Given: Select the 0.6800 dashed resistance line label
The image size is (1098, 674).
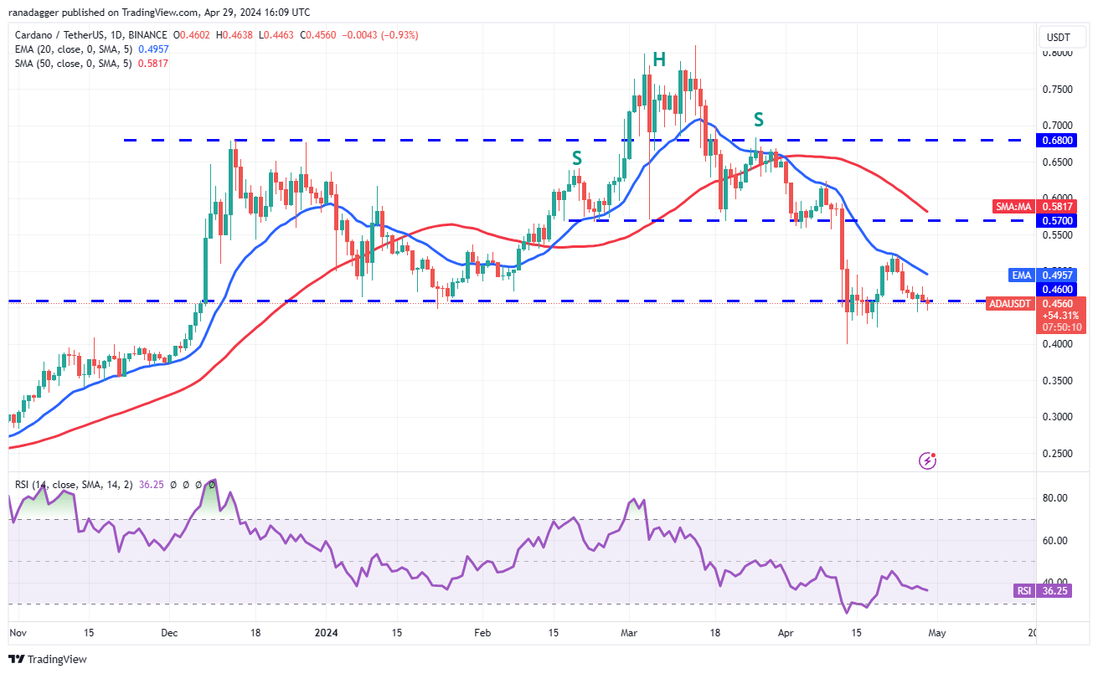Looking at the screenshot, I should [1058, 141].
